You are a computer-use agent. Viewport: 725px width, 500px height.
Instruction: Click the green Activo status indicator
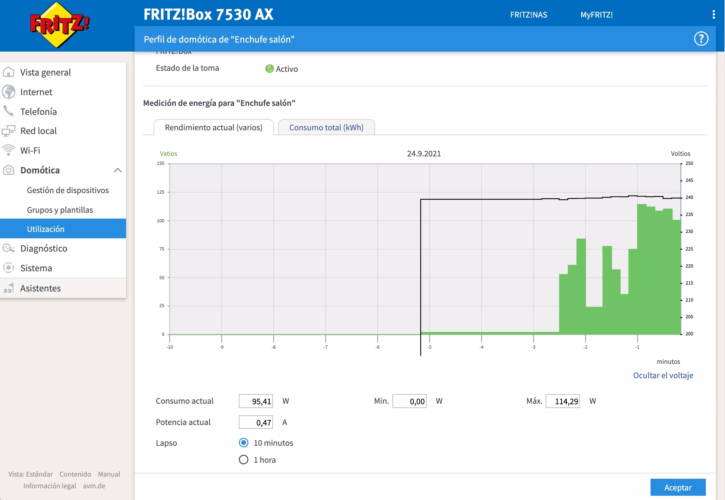pos(269,69)
